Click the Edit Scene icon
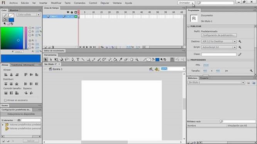The width and height of the screenshot is (257, 144). coord(151,69)
